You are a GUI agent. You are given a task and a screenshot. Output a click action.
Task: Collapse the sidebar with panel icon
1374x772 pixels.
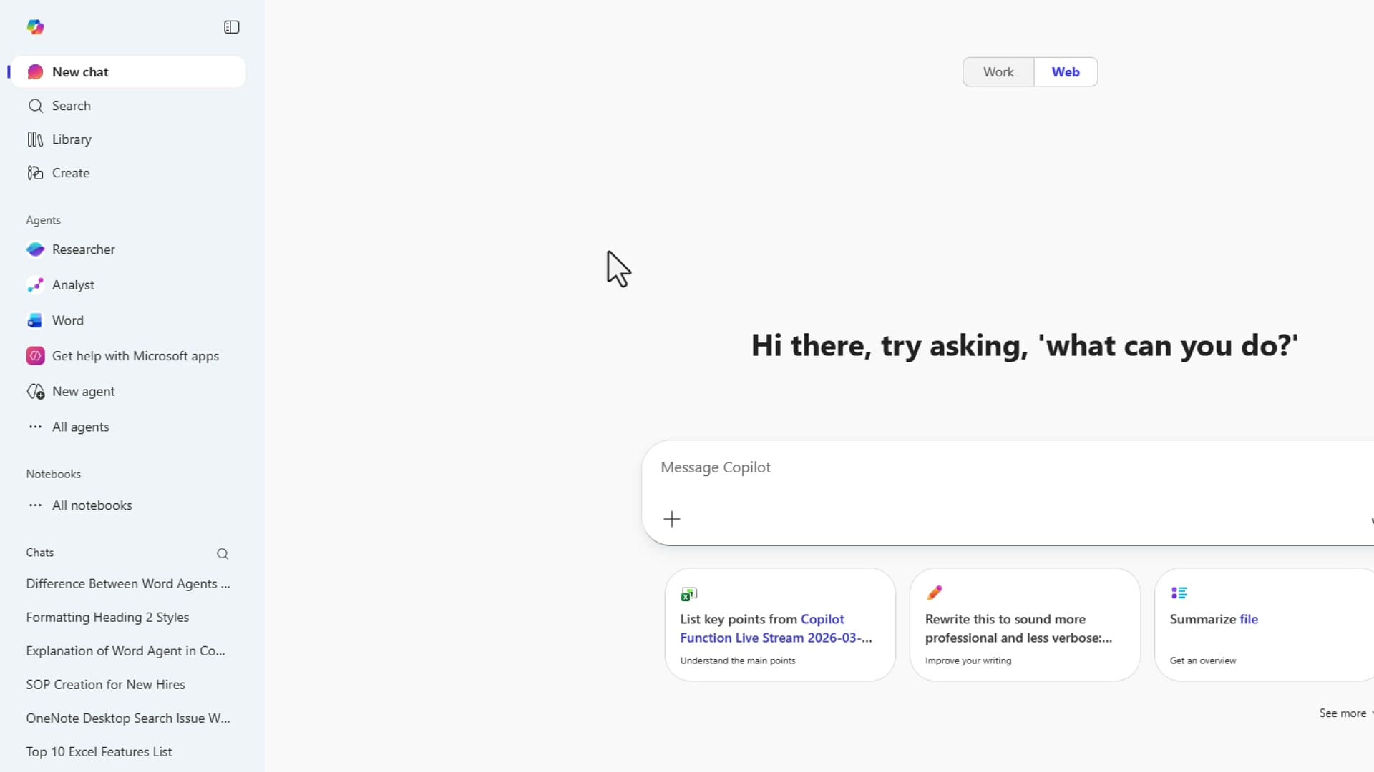point(231,27)
